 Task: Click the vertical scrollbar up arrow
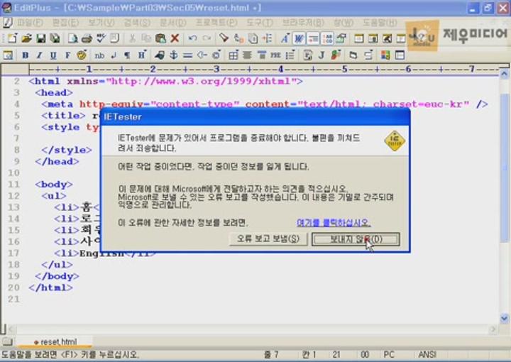tap(504, 74)
